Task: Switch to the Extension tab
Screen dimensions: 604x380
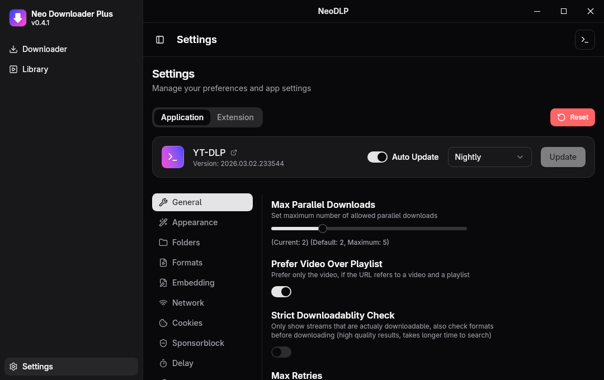Action: pyautogui.click(x=235, y=117)
